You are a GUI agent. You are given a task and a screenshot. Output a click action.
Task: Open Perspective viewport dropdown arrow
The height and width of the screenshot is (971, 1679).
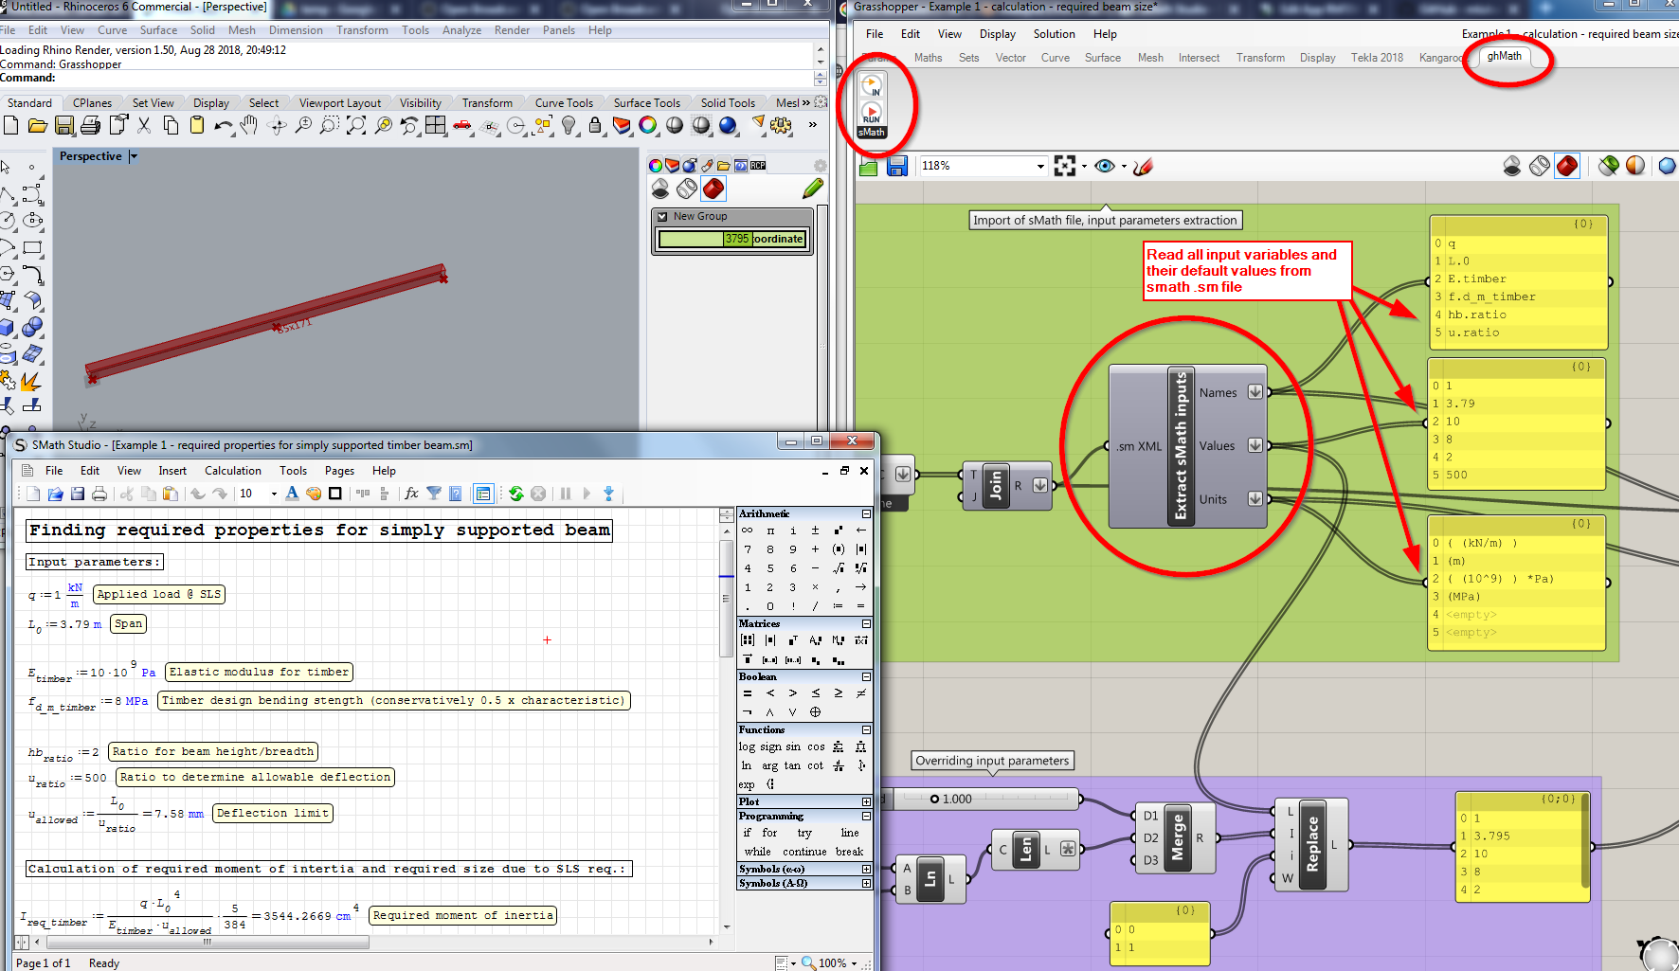pyautogui.click(x=134, y=156)
